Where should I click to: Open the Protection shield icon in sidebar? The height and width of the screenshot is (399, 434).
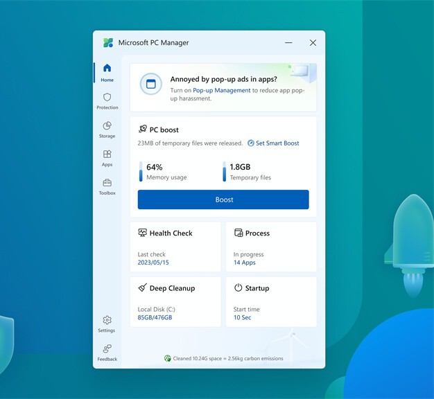(107, 98)
